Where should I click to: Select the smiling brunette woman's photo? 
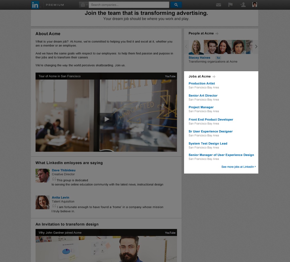pyautogui.click(x=225, y=47)
